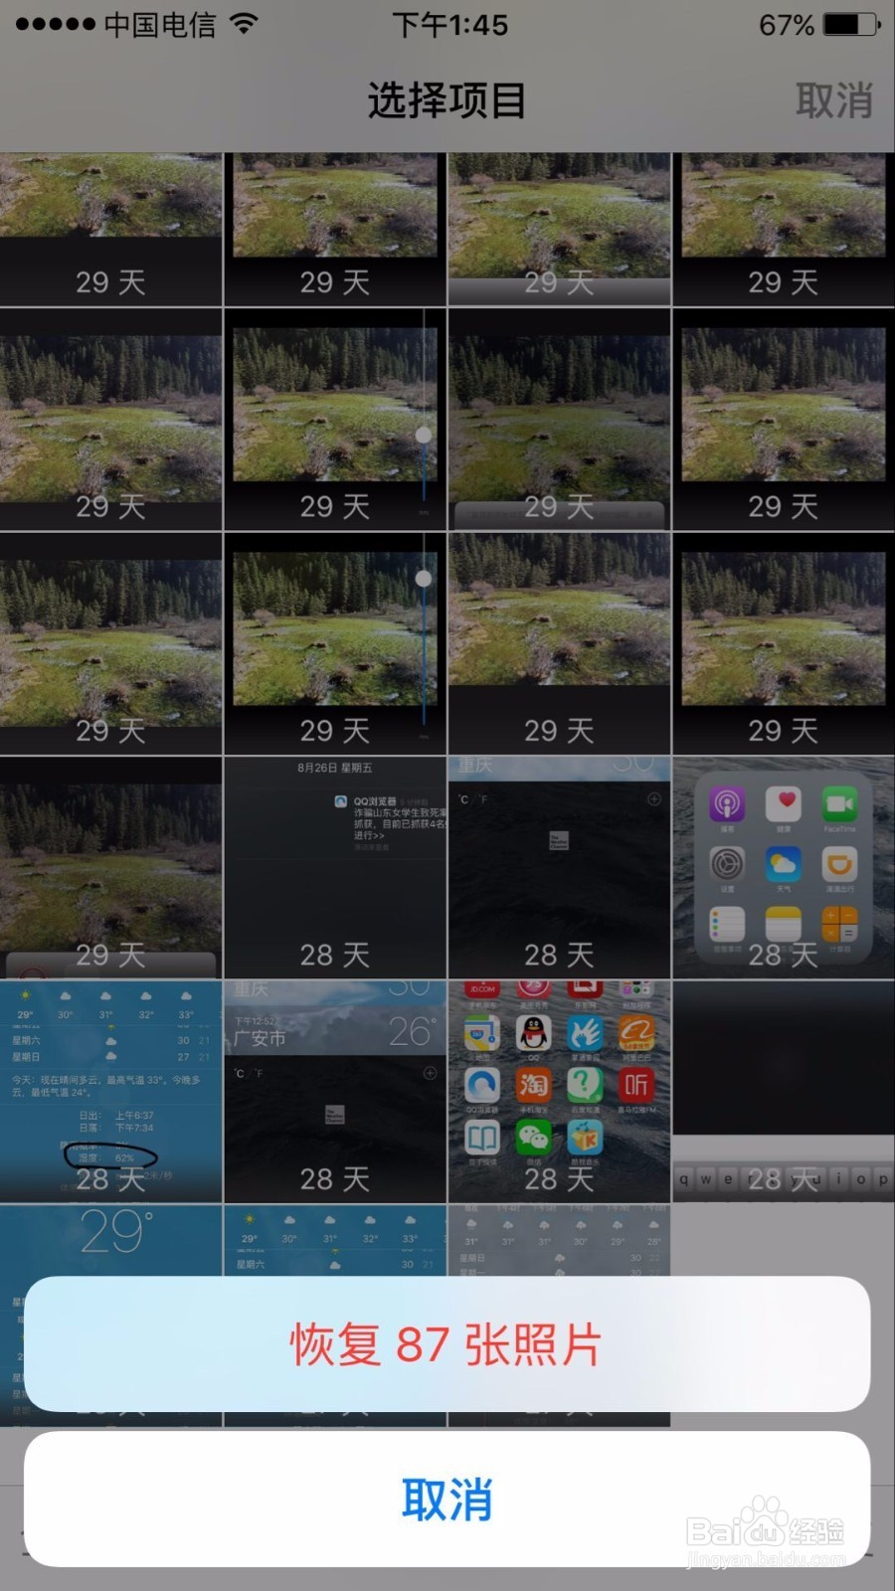The image size is (895, 1591).
Task: Select the QQ浏览器 notification screenshot dated 8月26日
Action: (x=335, y=867)
